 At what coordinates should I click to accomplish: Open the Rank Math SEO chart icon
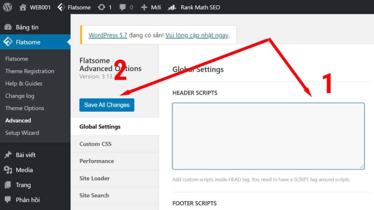tap(172, 7)
